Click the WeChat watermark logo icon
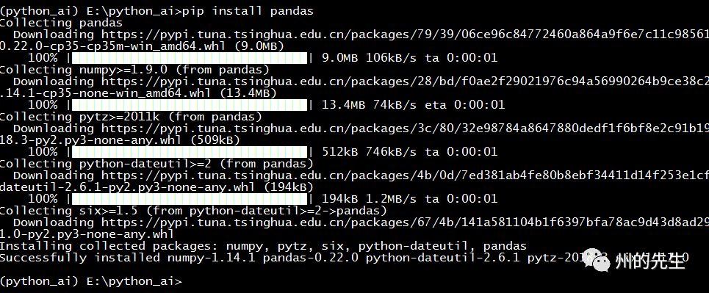 coord(595,260)
